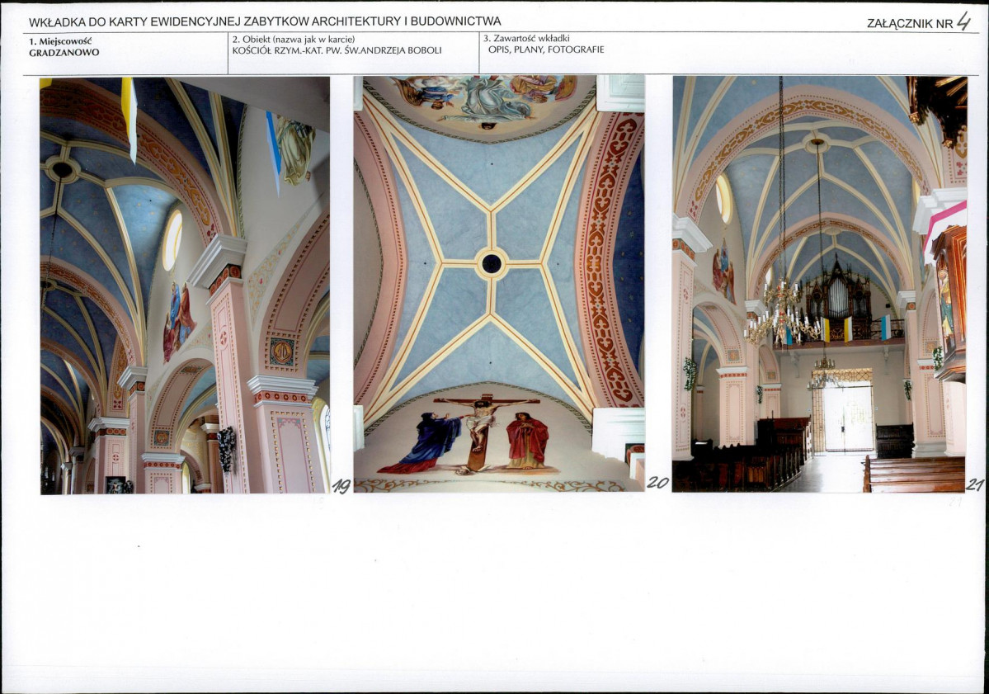The height and width of the screenshot is (694, 989).
Task: Click the handwritten 19 caption number
Action: pos(341,487)
